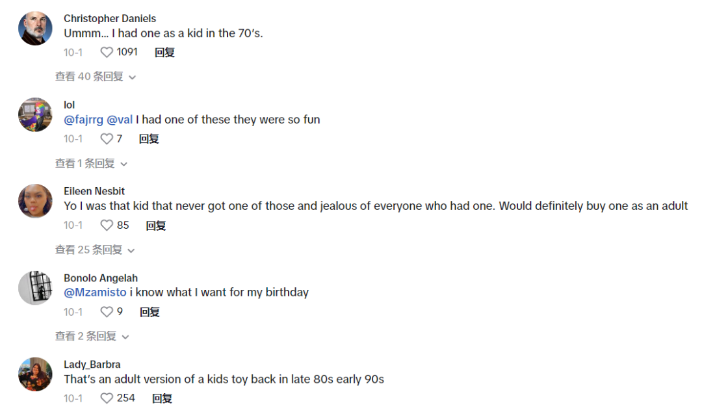Like lol's comment with the heart
The image size is (702, 414).
pos(107,138)
